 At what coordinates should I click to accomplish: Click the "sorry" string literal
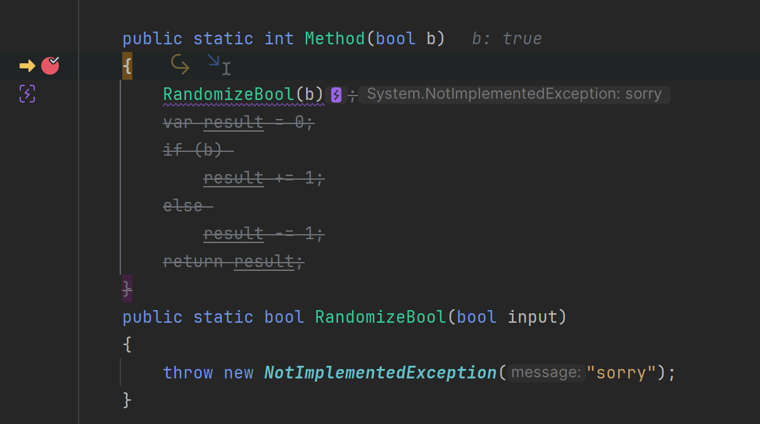[x=621, y=373]
